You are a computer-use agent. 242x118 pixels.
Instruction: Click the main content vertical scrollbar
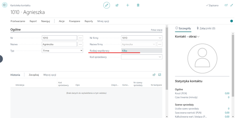coord(167,59)
